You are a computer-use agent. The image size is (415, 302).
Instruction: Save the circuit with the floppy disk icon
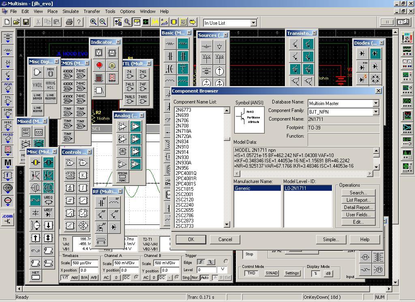pyautogui.click(x=26, y=22)
